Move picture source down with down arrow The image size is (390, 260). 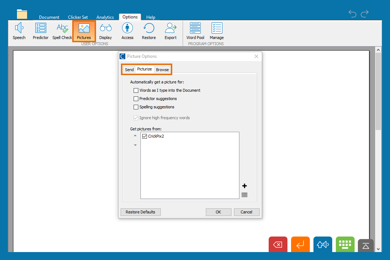[135, 145]
